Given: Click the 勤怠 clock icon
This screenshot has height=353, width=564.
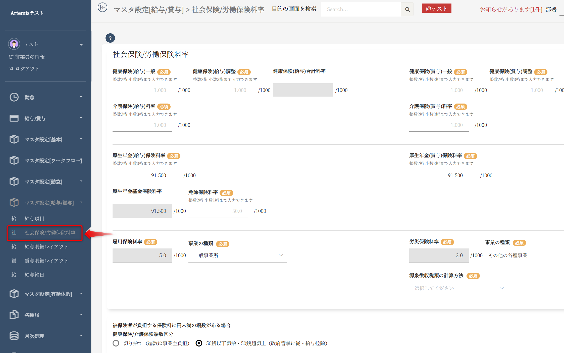Looking at the screenshot, I should [14, 97].
